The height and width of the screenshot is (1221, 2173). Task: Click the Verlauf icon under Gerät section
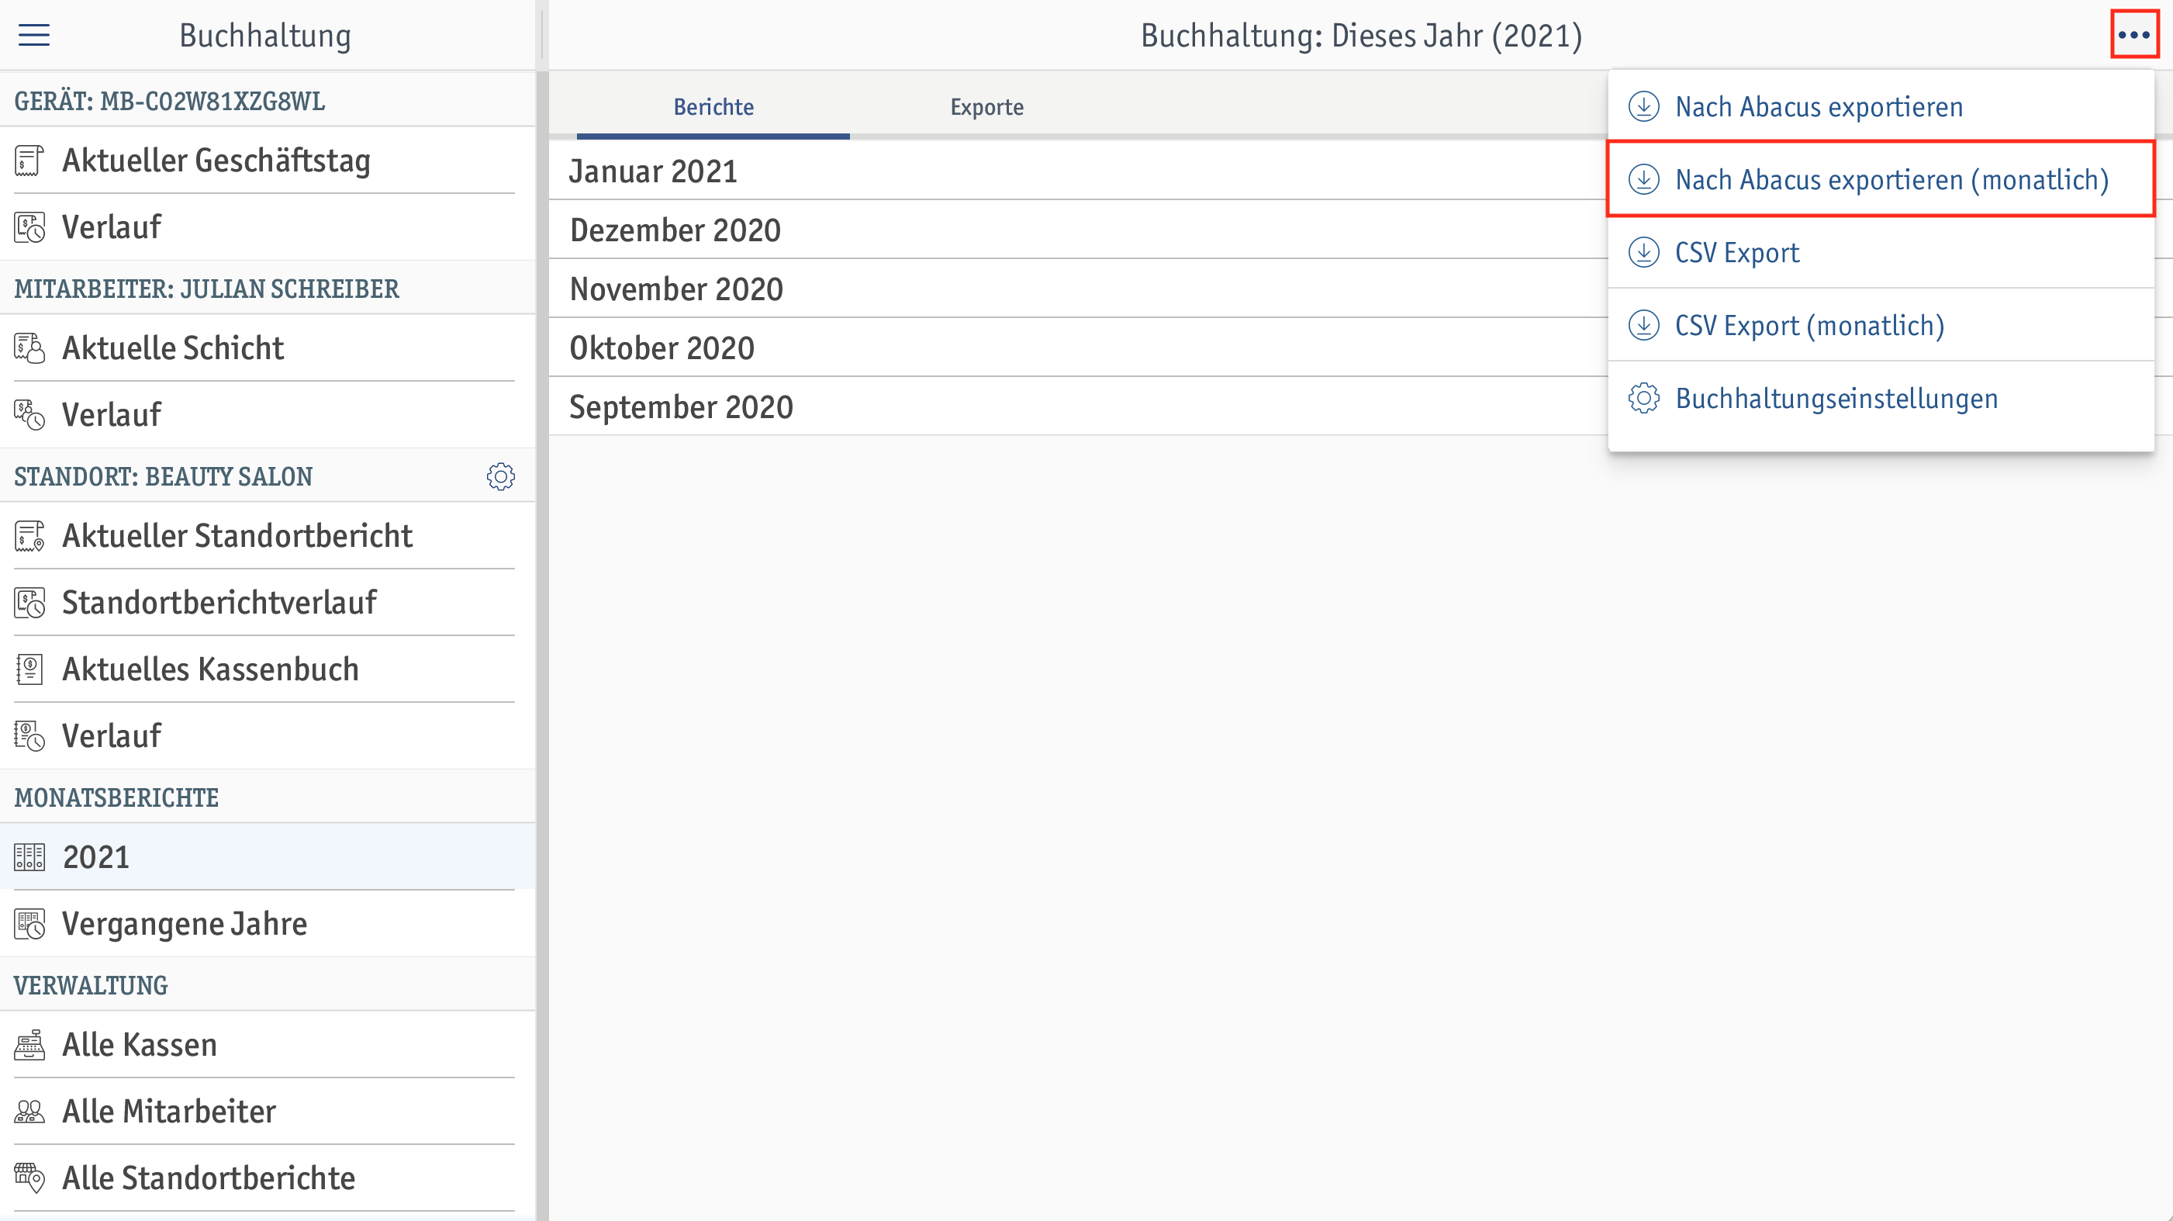(29, 227)
